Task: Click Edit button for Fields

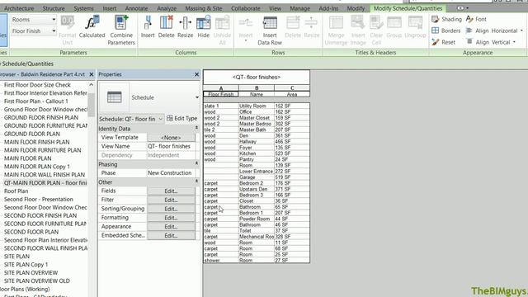Action: coord(171,191)
